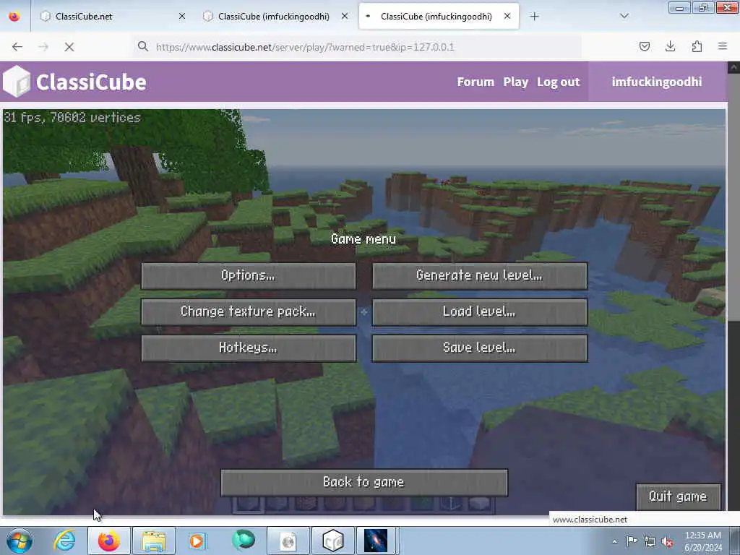The height and width of the screenshot is (555, 740).
Task: Launch Internet Explorer from taskbar
Action: (64, 541)
